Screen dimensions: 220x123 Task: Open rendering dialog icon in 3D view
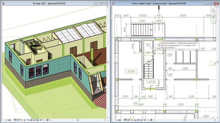28,120
